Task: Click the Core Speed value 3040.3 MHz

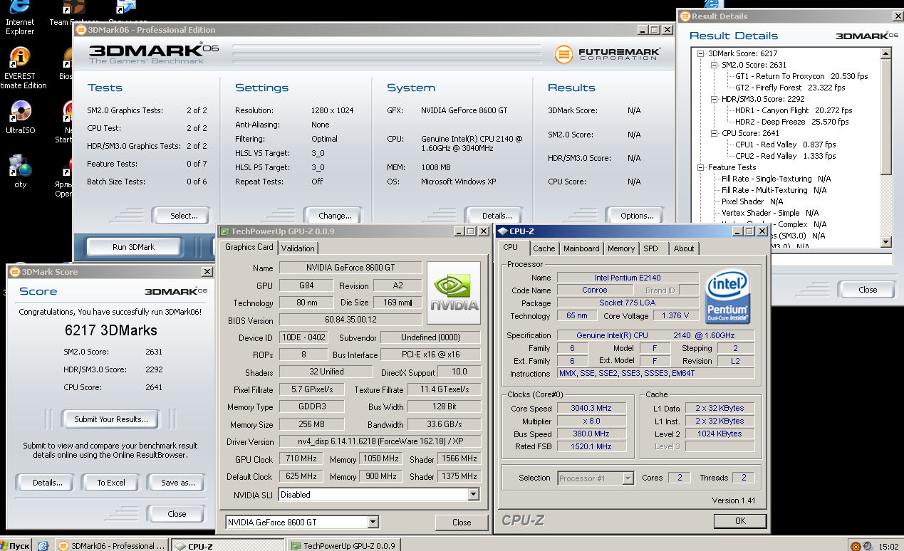Action: pos(591,409)
